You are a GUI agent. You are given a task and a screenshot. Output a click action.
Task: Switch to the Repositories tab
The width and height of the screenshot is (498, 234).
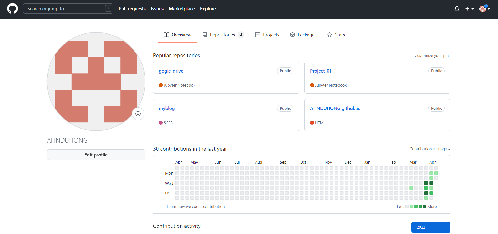pyautogui.click(x=223, y=35)
